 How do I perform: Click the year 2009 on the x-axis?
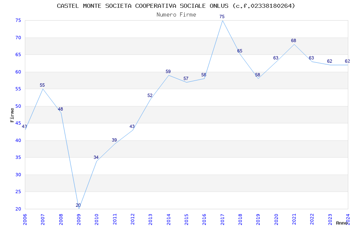pyautogui.click(x=79, y=219)
